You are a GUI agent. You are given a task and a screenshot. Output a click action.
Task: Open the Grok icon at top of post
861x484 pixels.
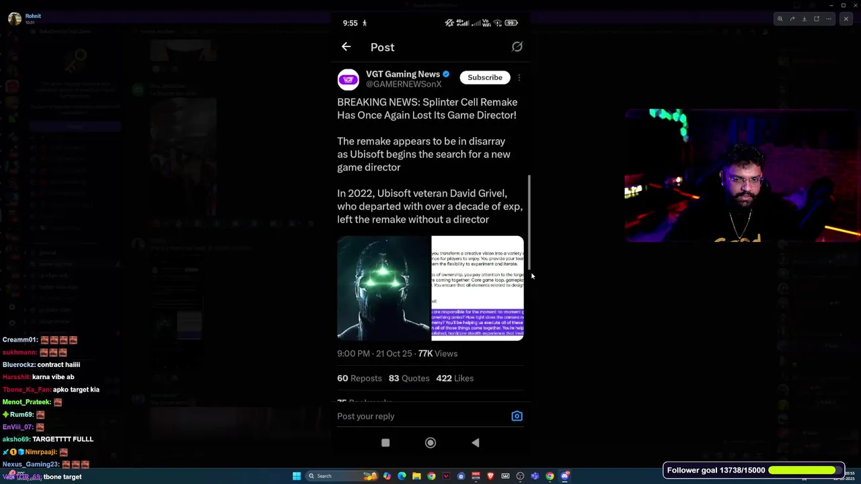[517, 46]
